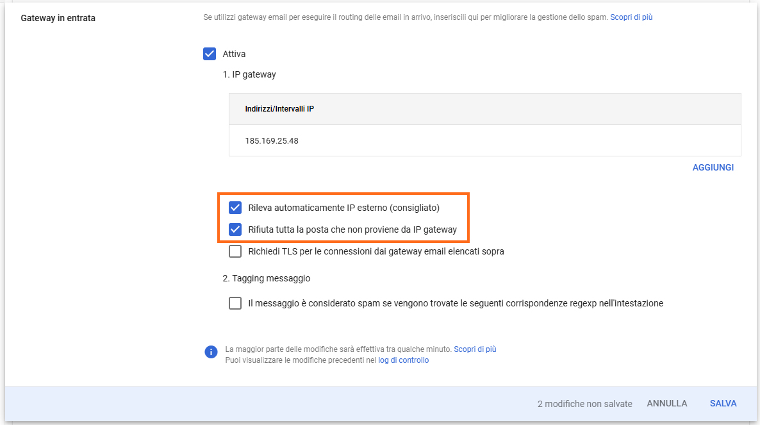Screen dimensions: 760x425
Task: Check the spam regexp 'Il messaggio' checkbox
Action: (235, 303)
